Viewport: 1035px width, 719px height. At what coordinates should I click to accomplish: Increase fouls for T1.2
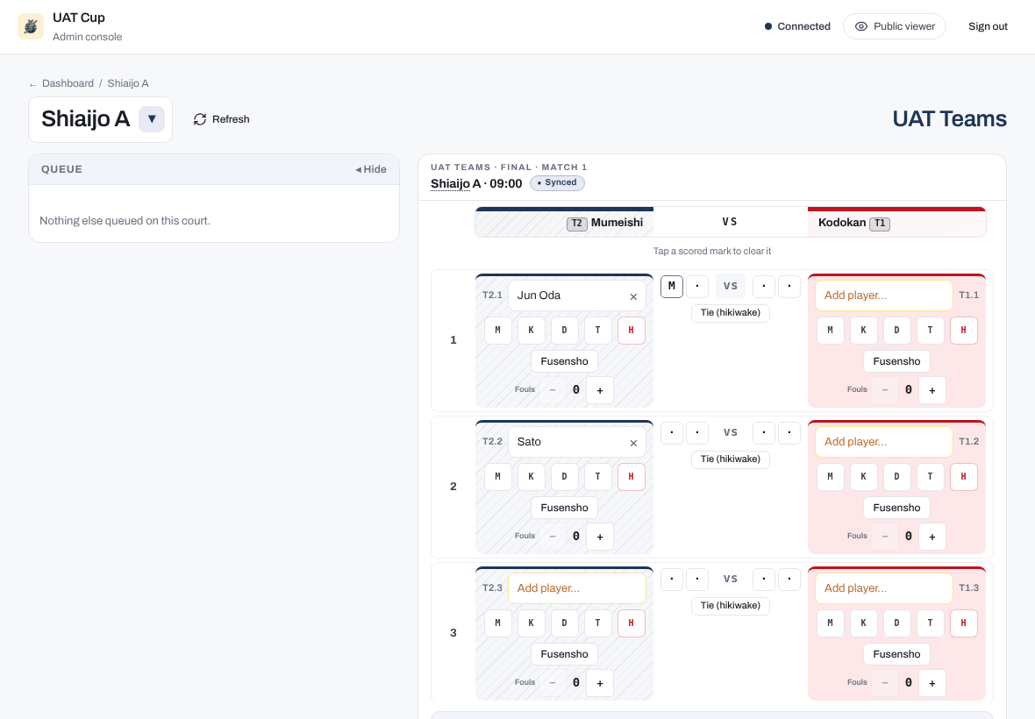tap(932, 537)
